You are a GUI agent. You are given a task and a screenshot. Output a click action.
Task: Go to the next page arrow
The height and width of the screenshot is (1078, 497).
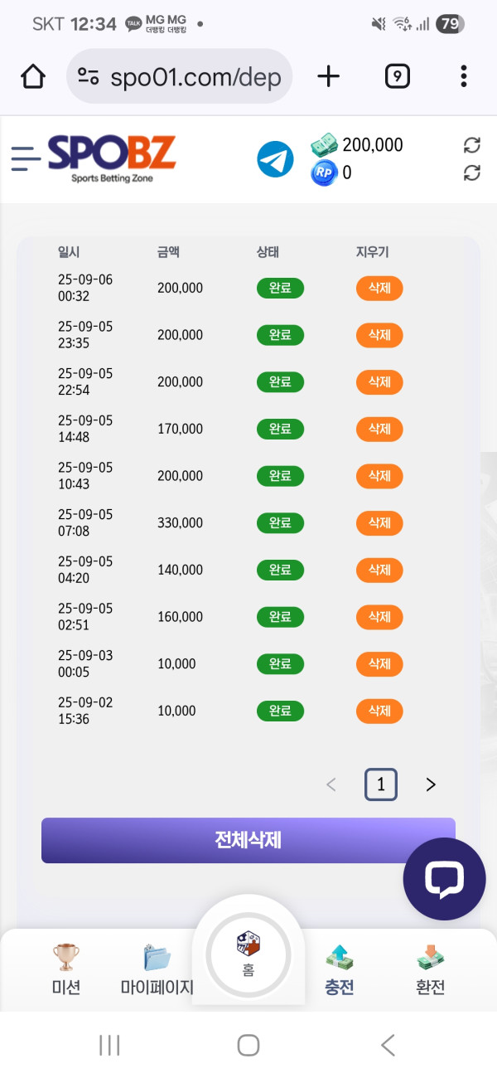pyautogui.click(x=430, y=784)
